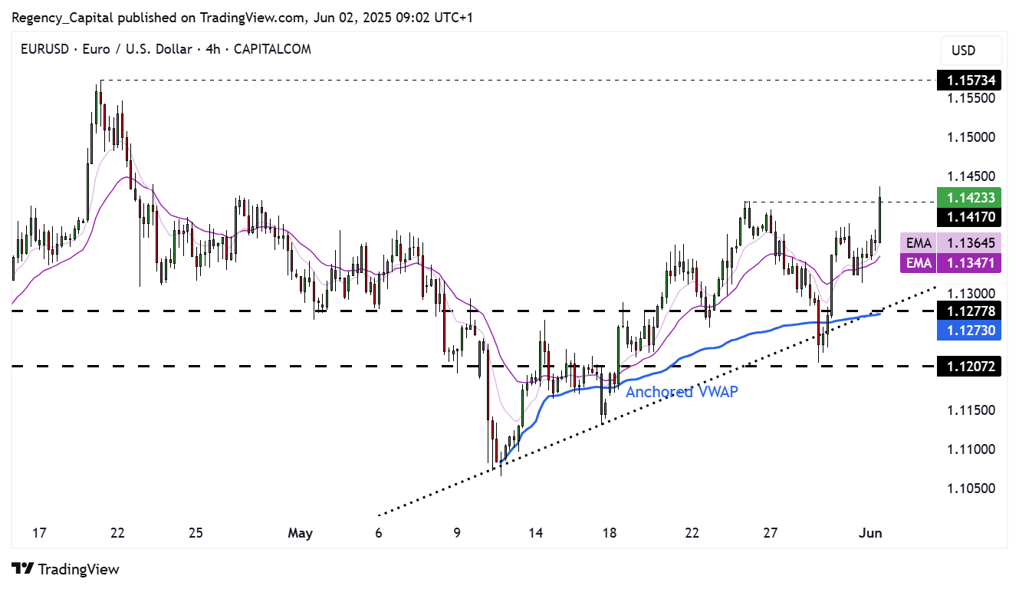
Task: Click the 1.15500 price axis tick
Action: point(971,98)
